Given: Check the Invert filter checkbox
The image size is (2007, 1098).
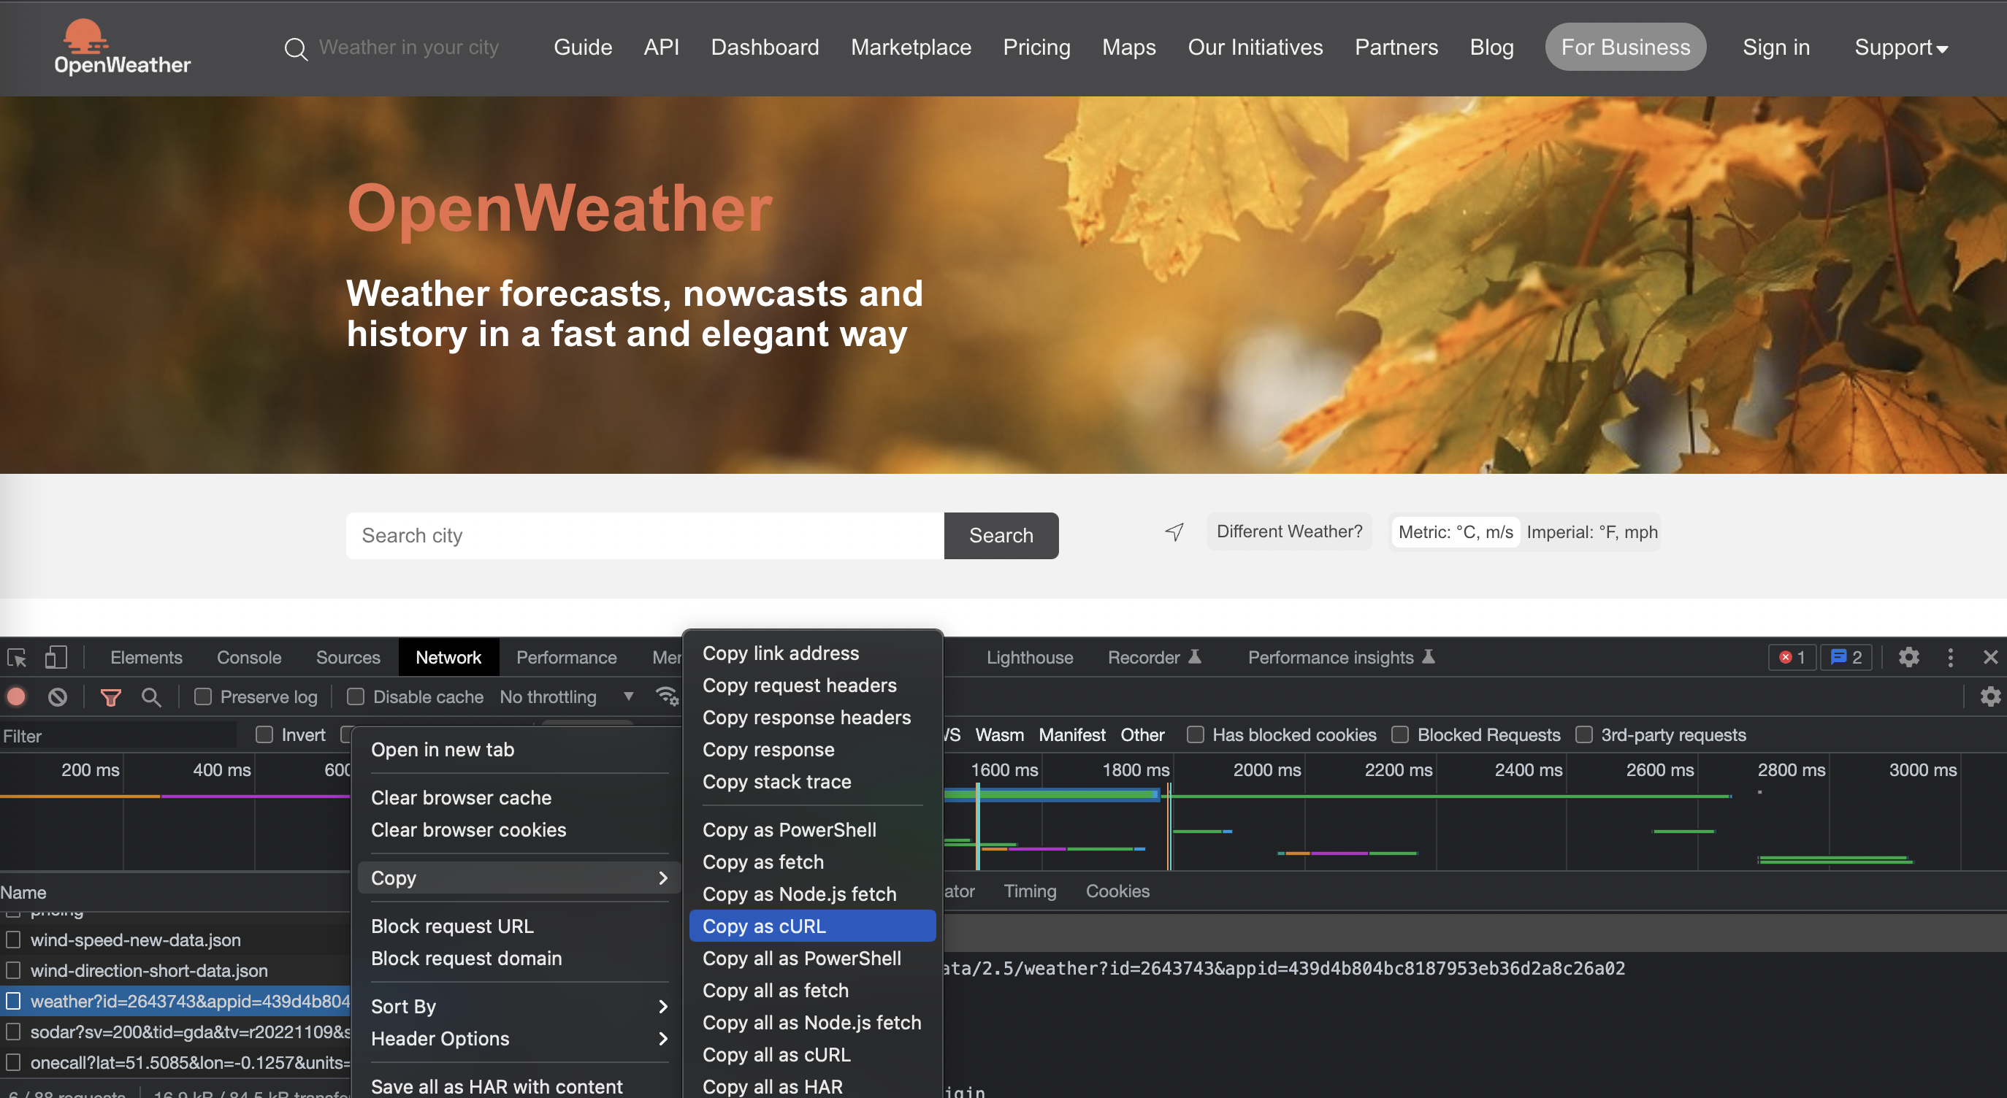Looking at the screenshot, I should [264, 735].
